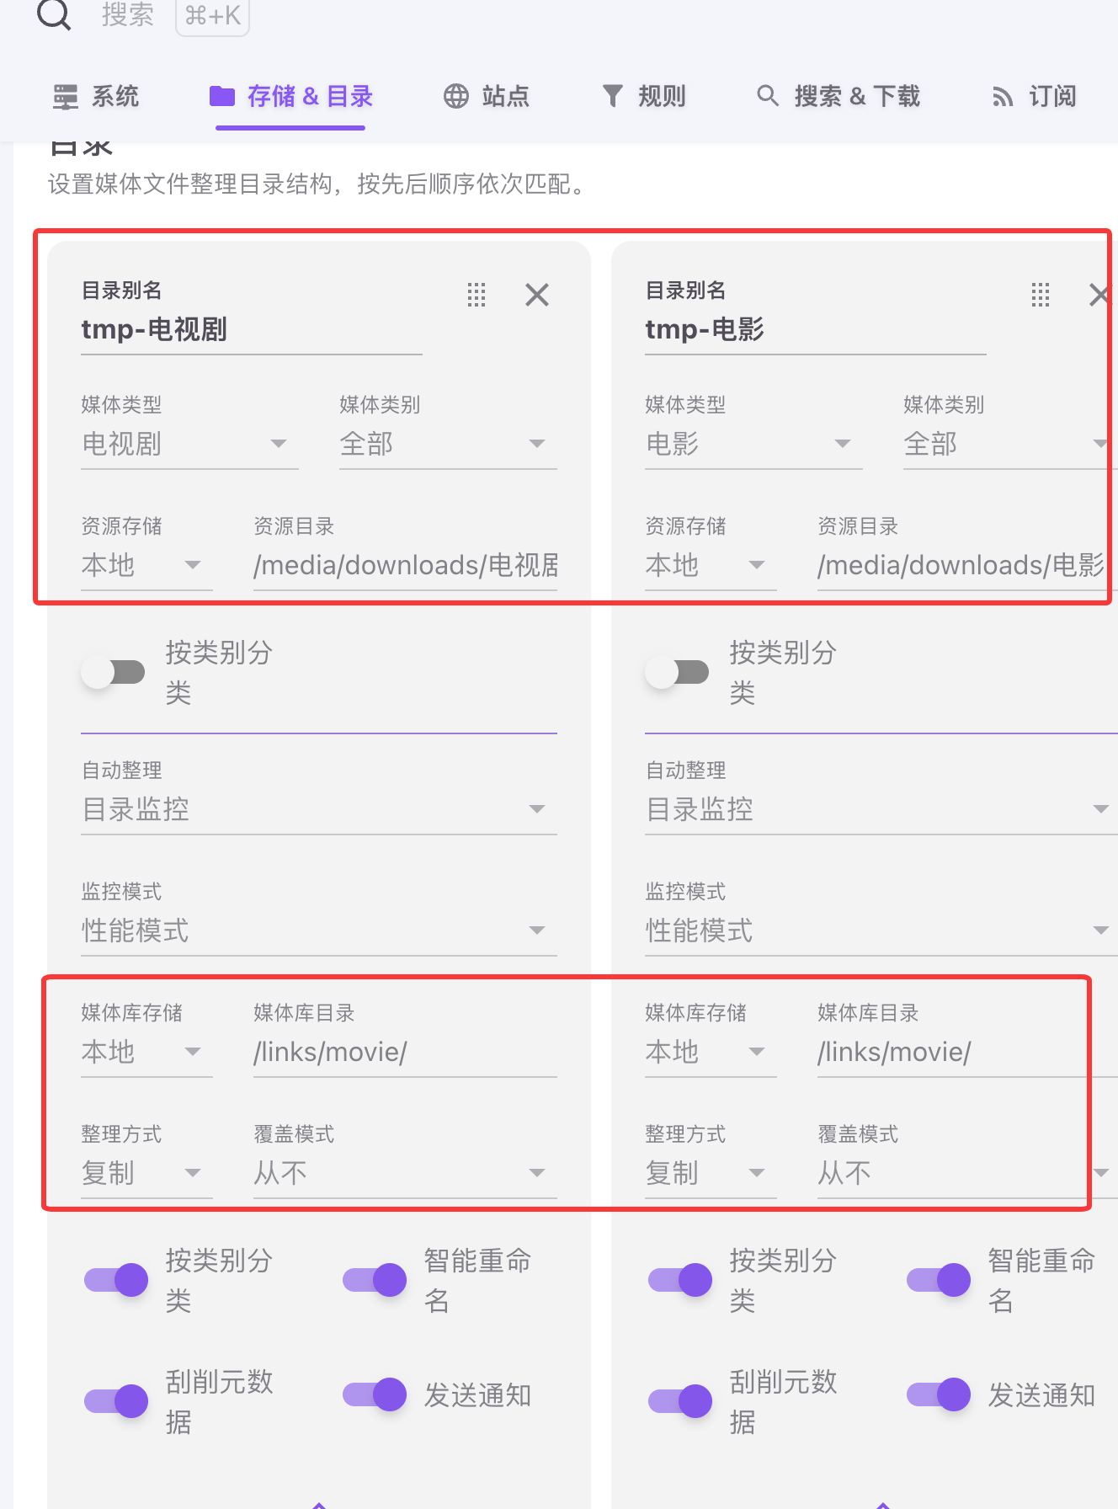Click drag handle icon on tmp-电影 card
The height and width of the screenshot is (1509, 1118).
pos(1040,295)
